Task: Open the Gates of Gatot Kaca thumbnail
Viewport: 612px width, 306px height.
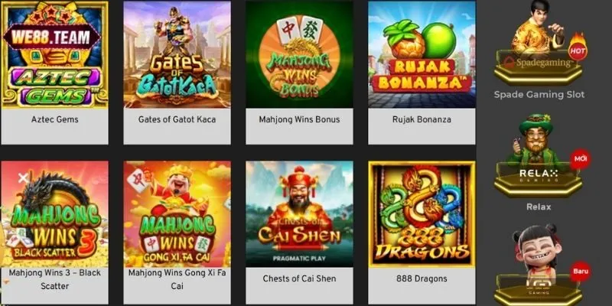Action: coord(177,54)
